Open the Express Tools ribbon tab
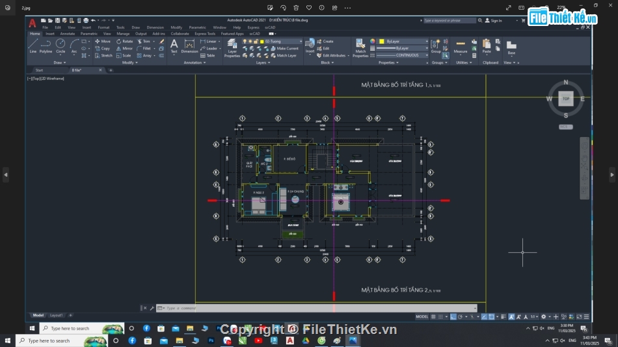Image resolution: width=618 pixels, height=347 pixels. coord(205,34)
